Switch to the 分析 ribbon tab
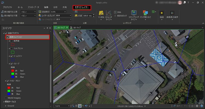This screenshot has height=109, width=205. coord(55,7)
